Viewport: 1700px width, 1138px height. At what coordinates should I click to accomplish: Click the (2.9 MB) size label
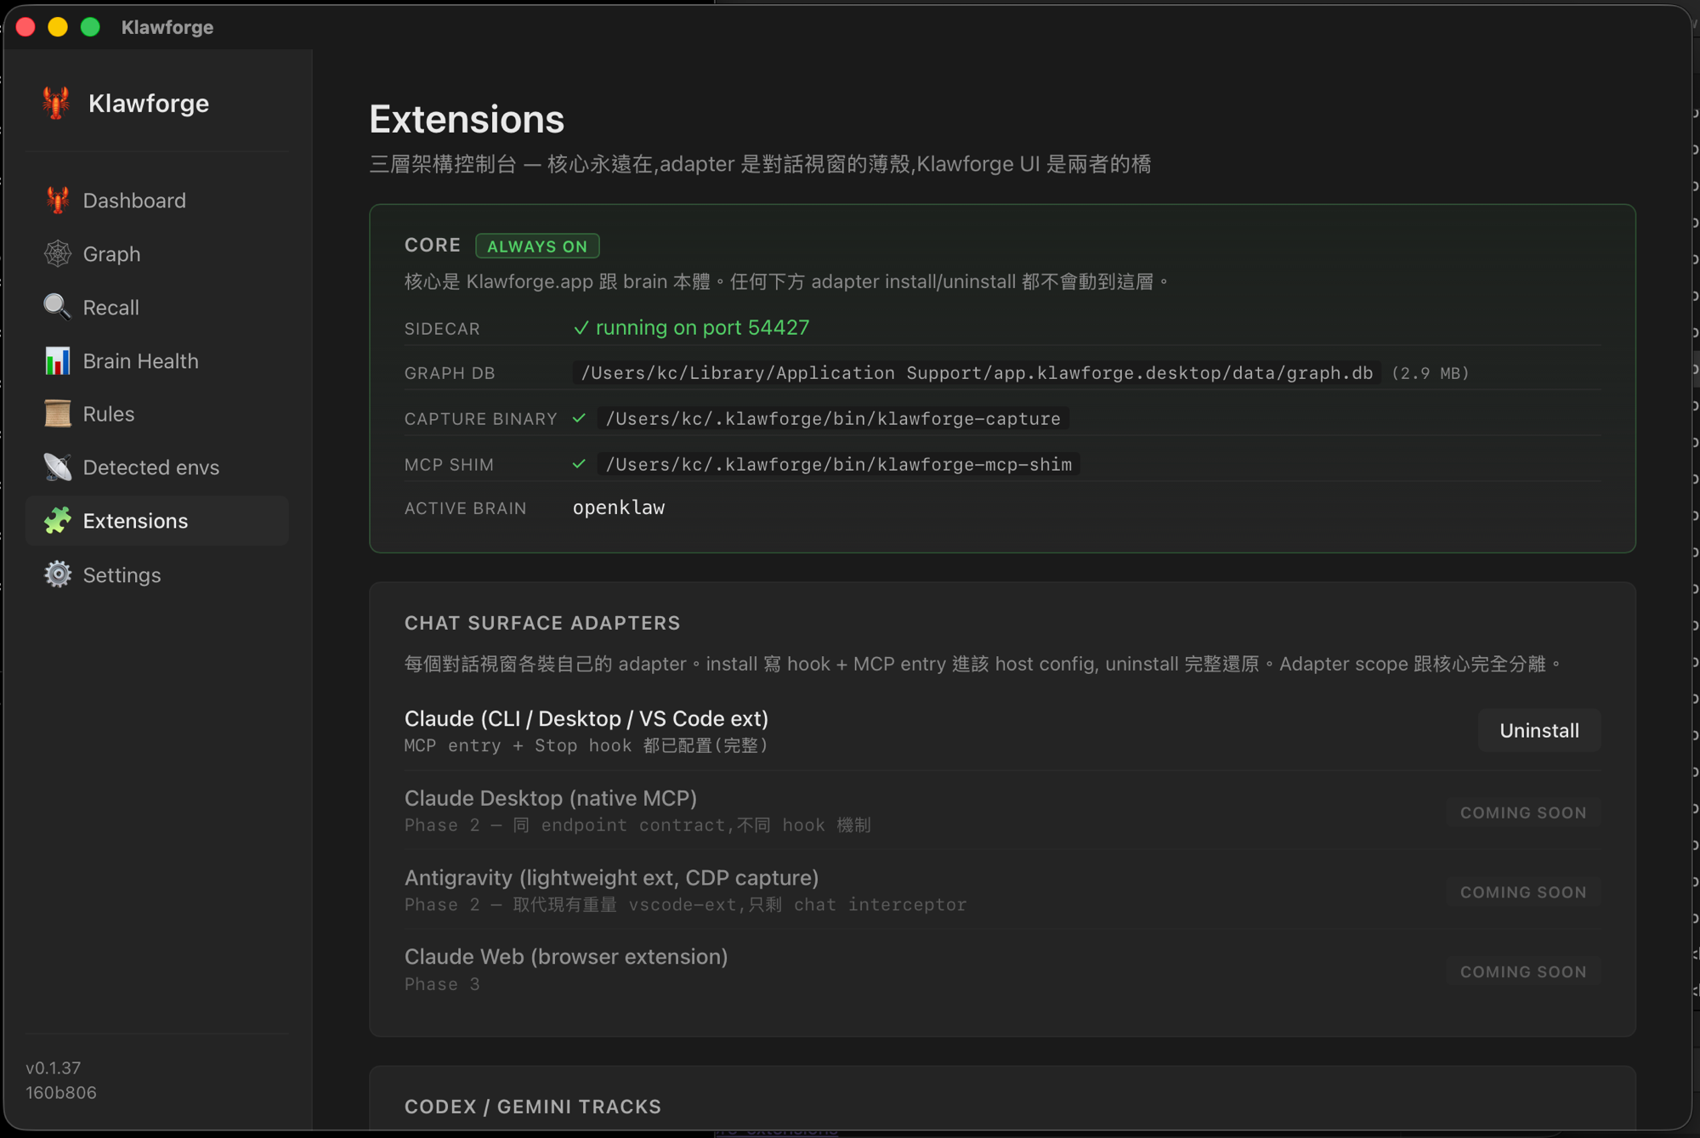click(1430, 373)
